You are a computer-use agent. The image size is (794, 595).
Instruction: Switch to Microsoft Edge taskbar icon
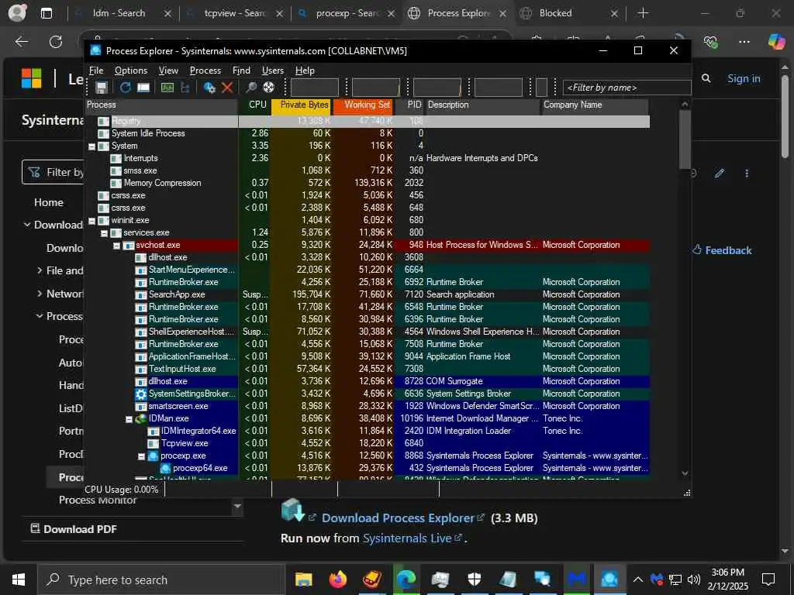point(406,579)
